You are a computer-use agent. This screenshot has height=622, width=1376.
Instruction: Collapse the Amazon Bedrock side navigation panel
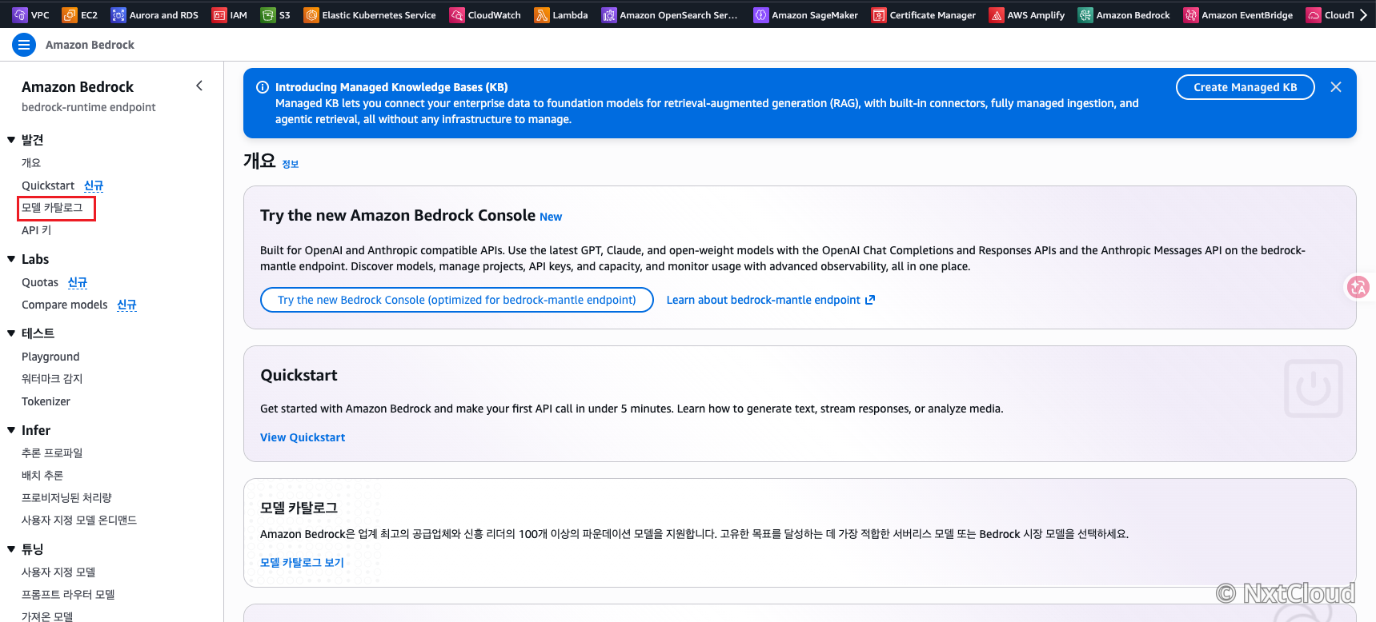point(199,86)
